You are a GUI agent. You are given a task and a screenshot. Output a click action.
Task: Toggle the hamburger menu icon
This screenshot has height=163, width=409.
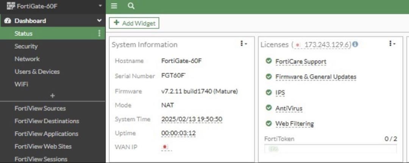(114, 6)
